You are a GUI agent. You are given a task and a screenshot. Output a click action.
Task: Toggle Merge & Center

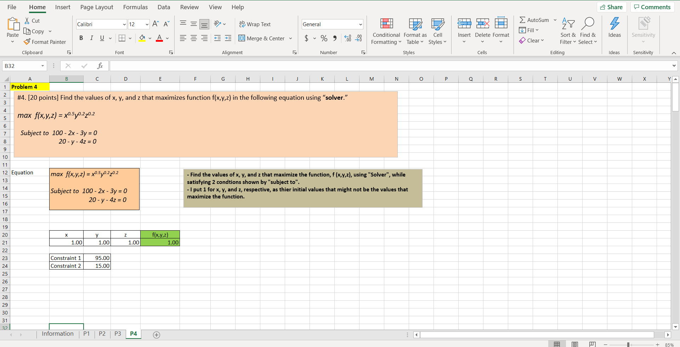tap(262, 38)
